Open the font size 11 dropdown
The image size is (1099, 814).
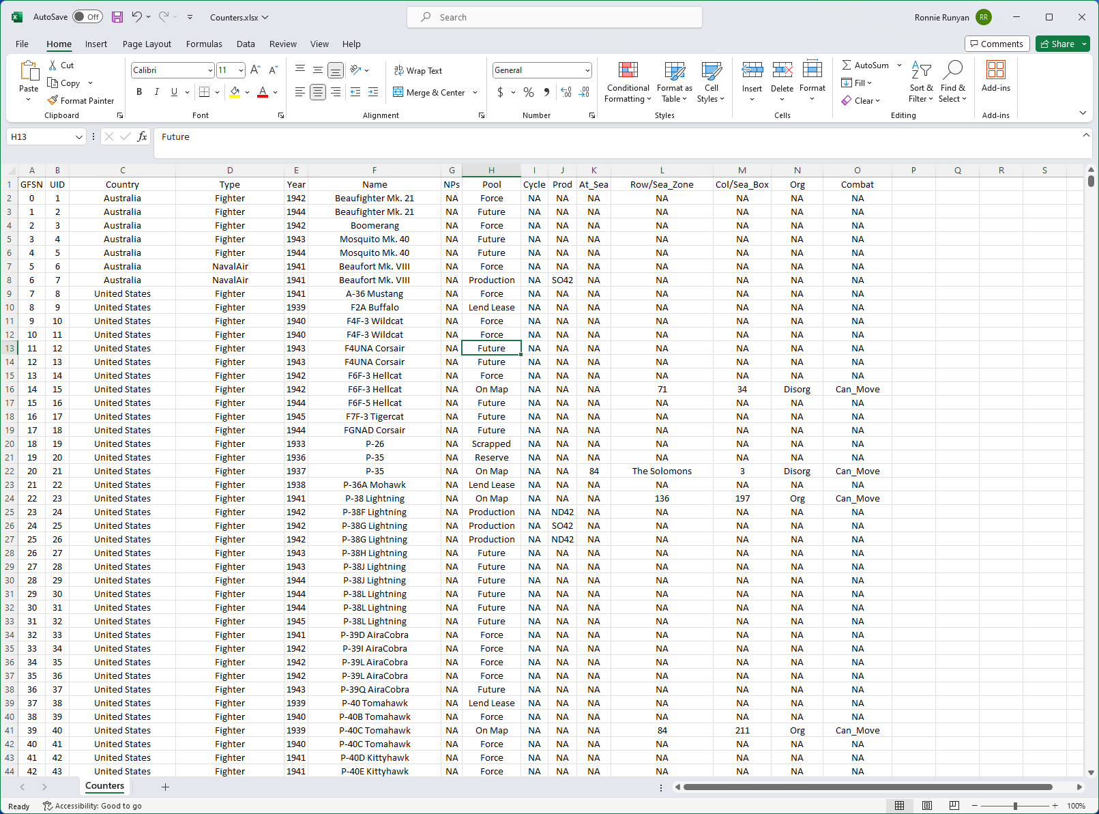(x=241, y=70)
